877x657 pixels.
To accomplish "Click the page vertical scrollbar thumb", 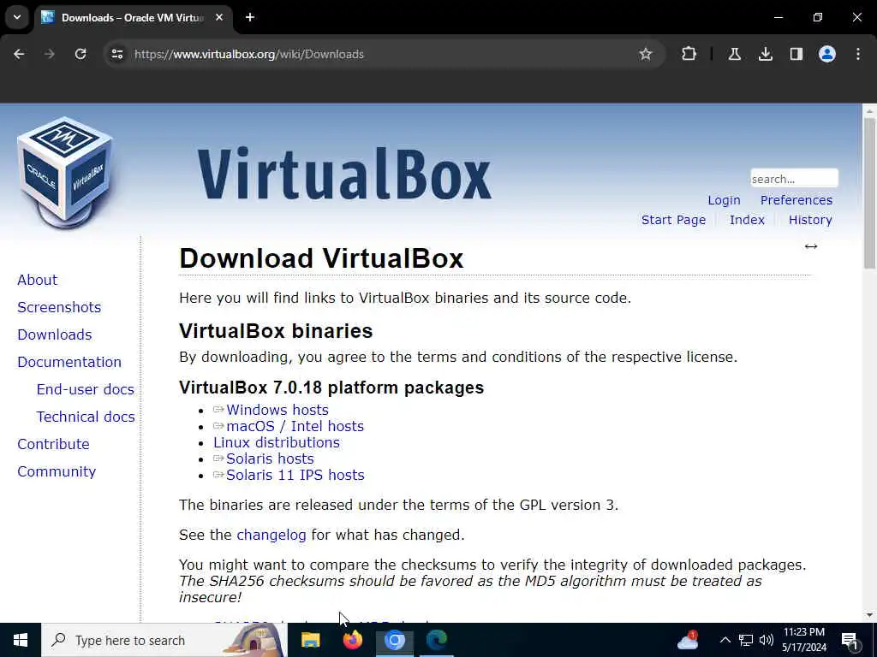I will point(869,192).
